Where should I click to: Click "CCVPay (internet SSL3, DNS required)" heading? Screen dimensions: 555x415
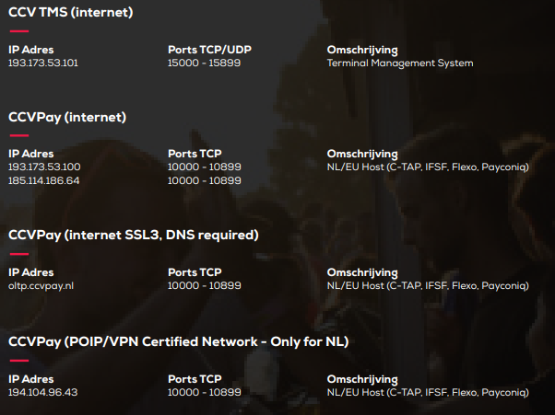tap(134, 235)
